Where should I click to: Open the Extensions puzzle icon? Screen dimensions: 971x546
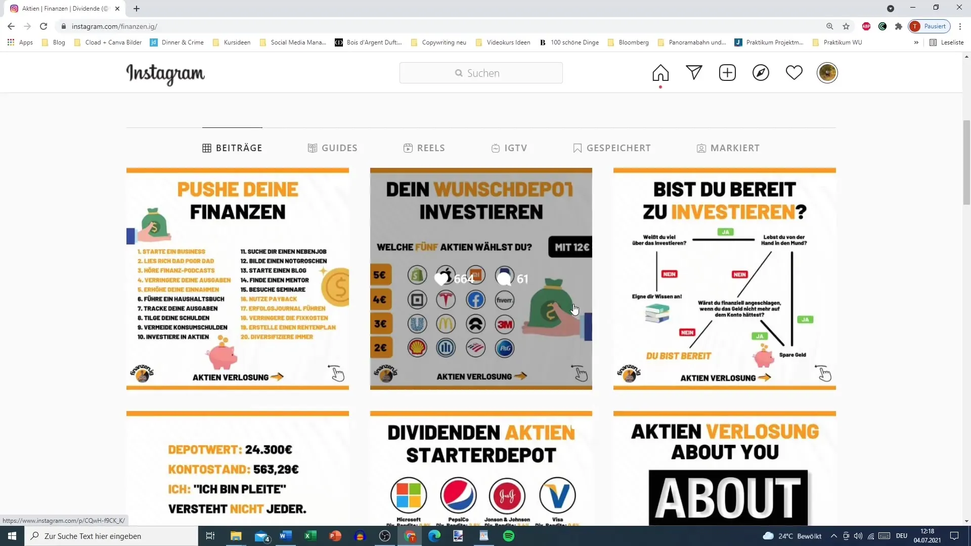899,26
